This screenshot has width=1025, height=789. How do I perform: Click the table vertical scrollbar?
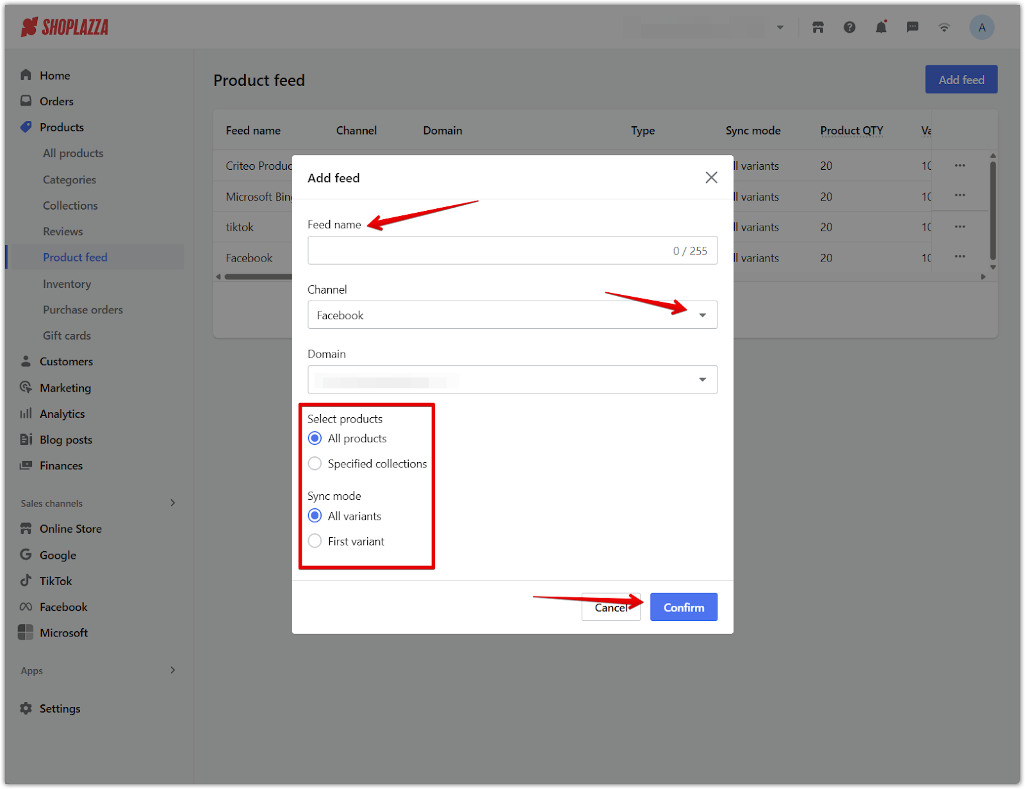pyautogui.click(x=993, y=210)
